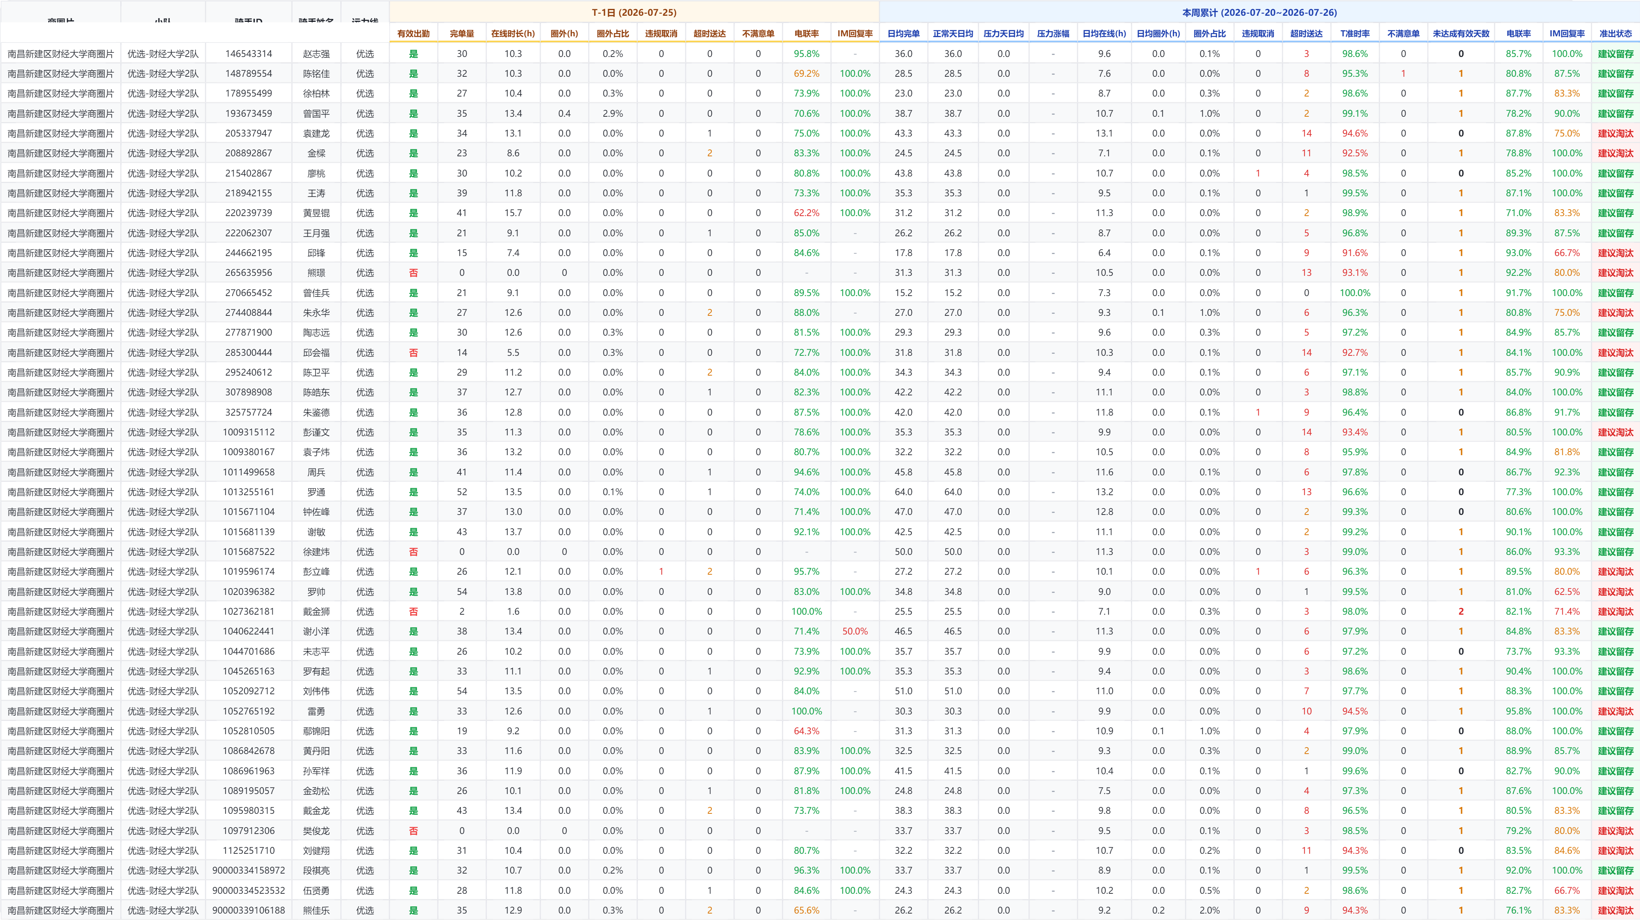Click 陈铭佳's 电联率 value 69.2%
Viewport: 1640px width, 920px height.
(x=807, y=74)
